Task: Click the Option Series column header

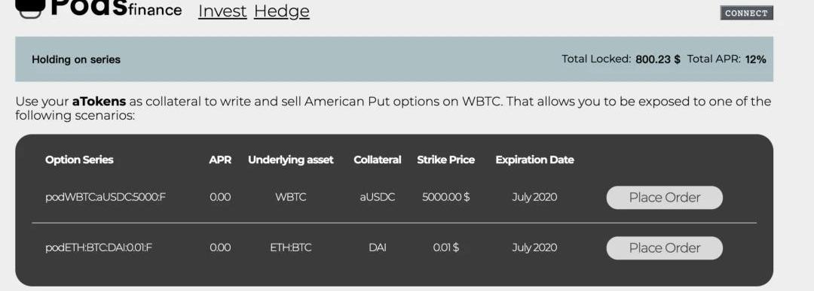Action: click(79, 160)
